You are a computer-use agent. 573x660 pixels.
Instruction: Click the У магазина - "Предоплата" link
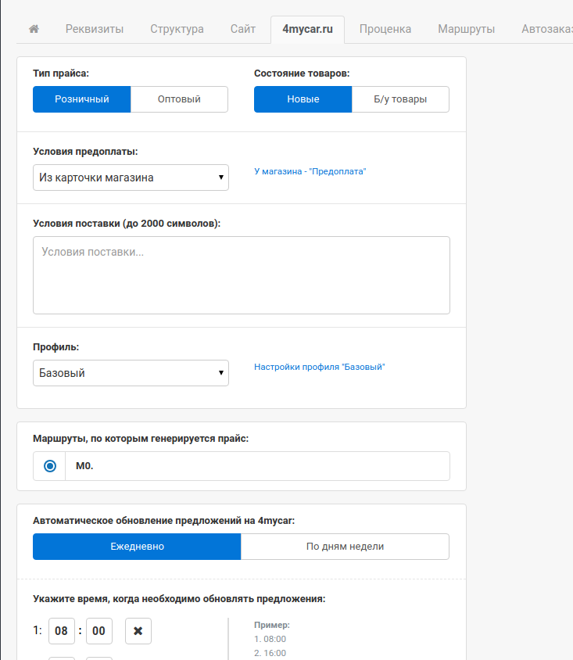tap(310, 170)
